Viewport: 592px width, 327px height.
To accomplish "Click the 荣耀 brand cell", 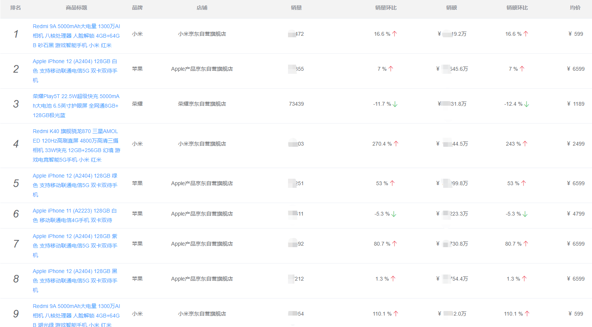I will tap(137, 104).
